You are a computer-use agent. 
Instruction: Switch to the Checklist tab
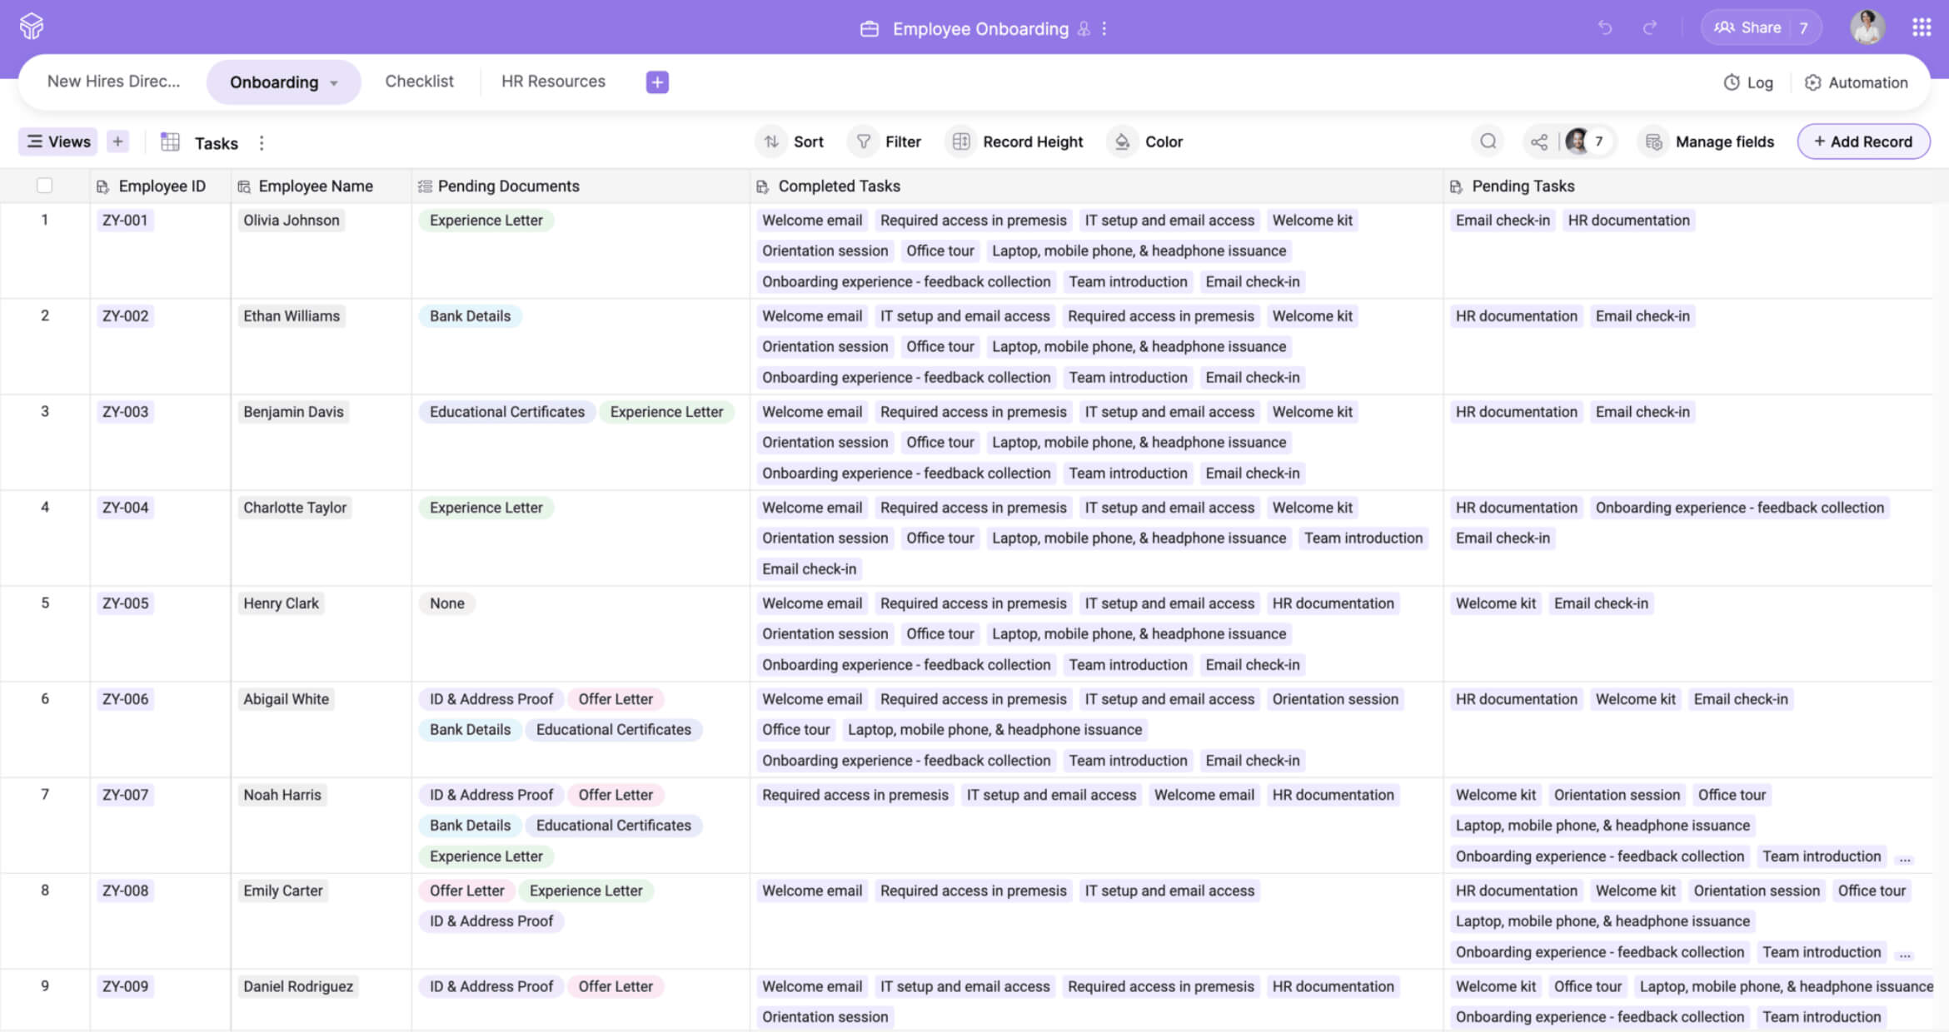point(419,82)
